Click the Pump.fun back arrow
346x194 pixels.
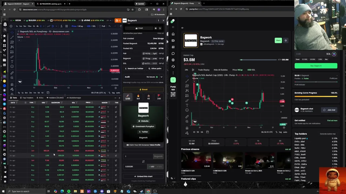182,28
